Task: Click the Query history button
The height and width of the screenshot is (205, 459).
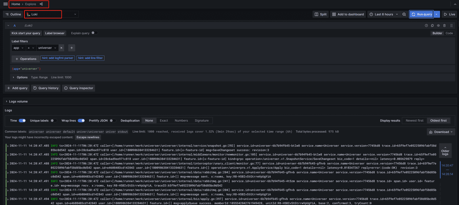Action: [x=46, y=88]
